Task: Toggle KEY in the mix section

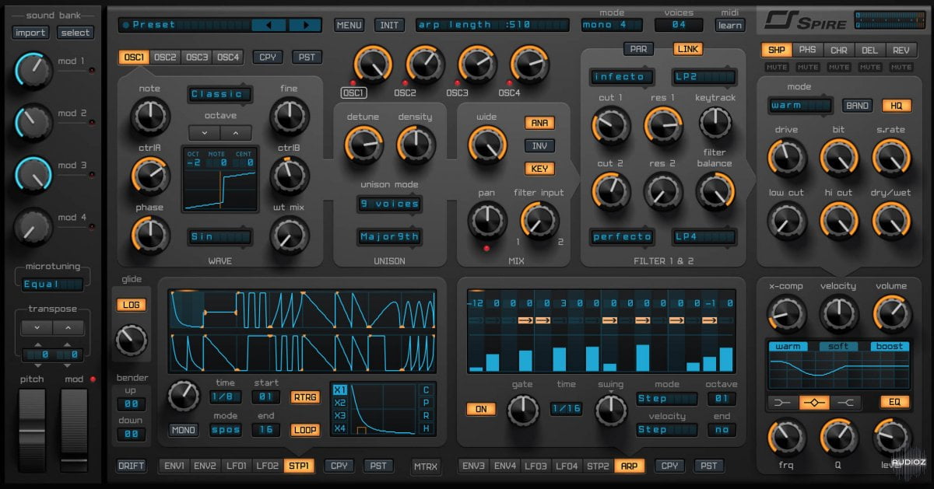Action: 539,169
